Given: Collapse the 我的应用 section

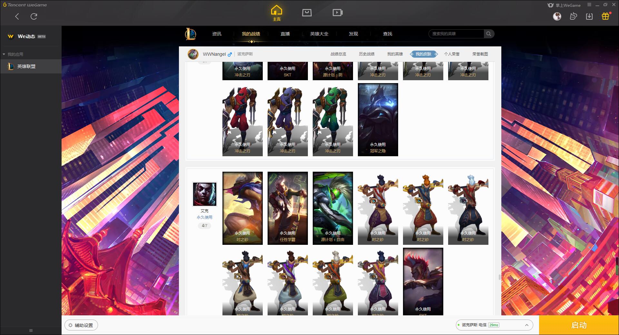Looking at the screenshot, I should click(x=4, y=54).
